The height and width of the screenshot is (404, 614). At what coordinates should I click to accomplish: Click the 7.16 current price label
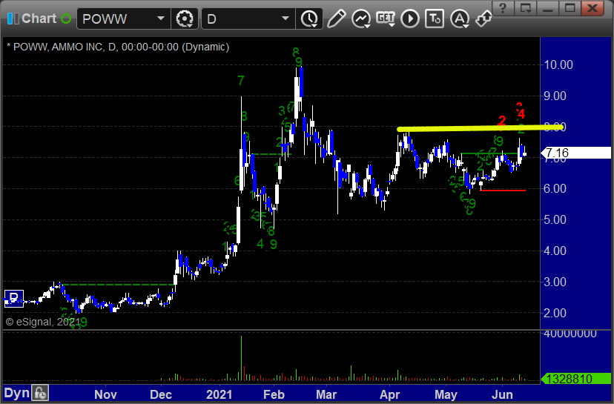(575, 153)
